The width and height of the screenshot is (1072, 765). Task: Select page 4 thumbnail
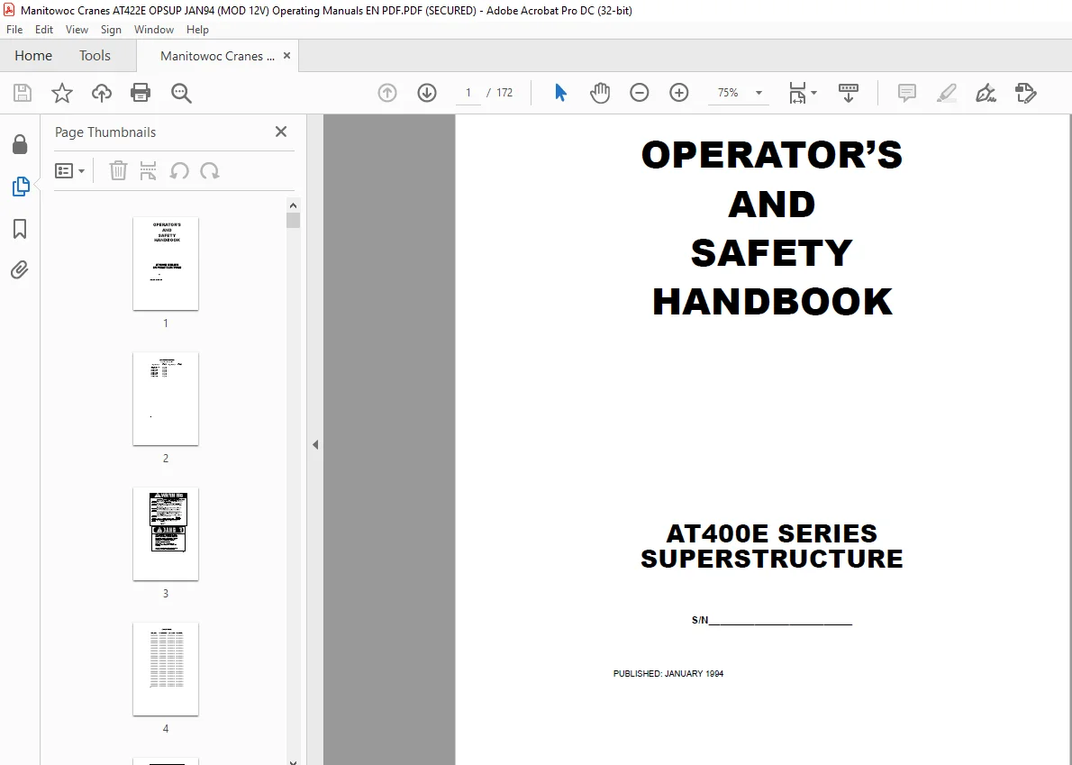tap(166, 670)
